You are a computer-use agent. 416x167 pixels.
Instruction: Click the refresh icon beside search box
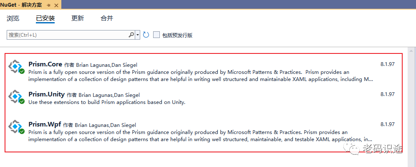146,35
